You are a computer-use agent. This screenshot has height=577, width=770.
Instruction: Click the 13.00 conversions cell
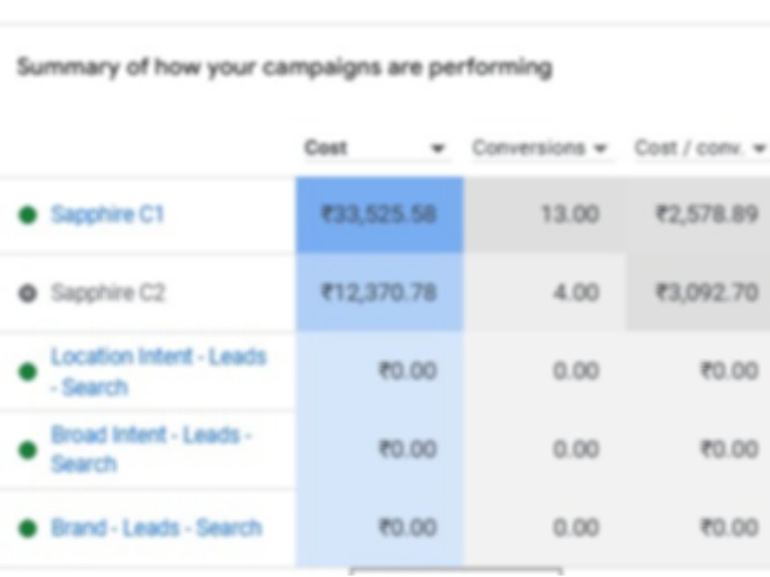click(x=569, y=214)
